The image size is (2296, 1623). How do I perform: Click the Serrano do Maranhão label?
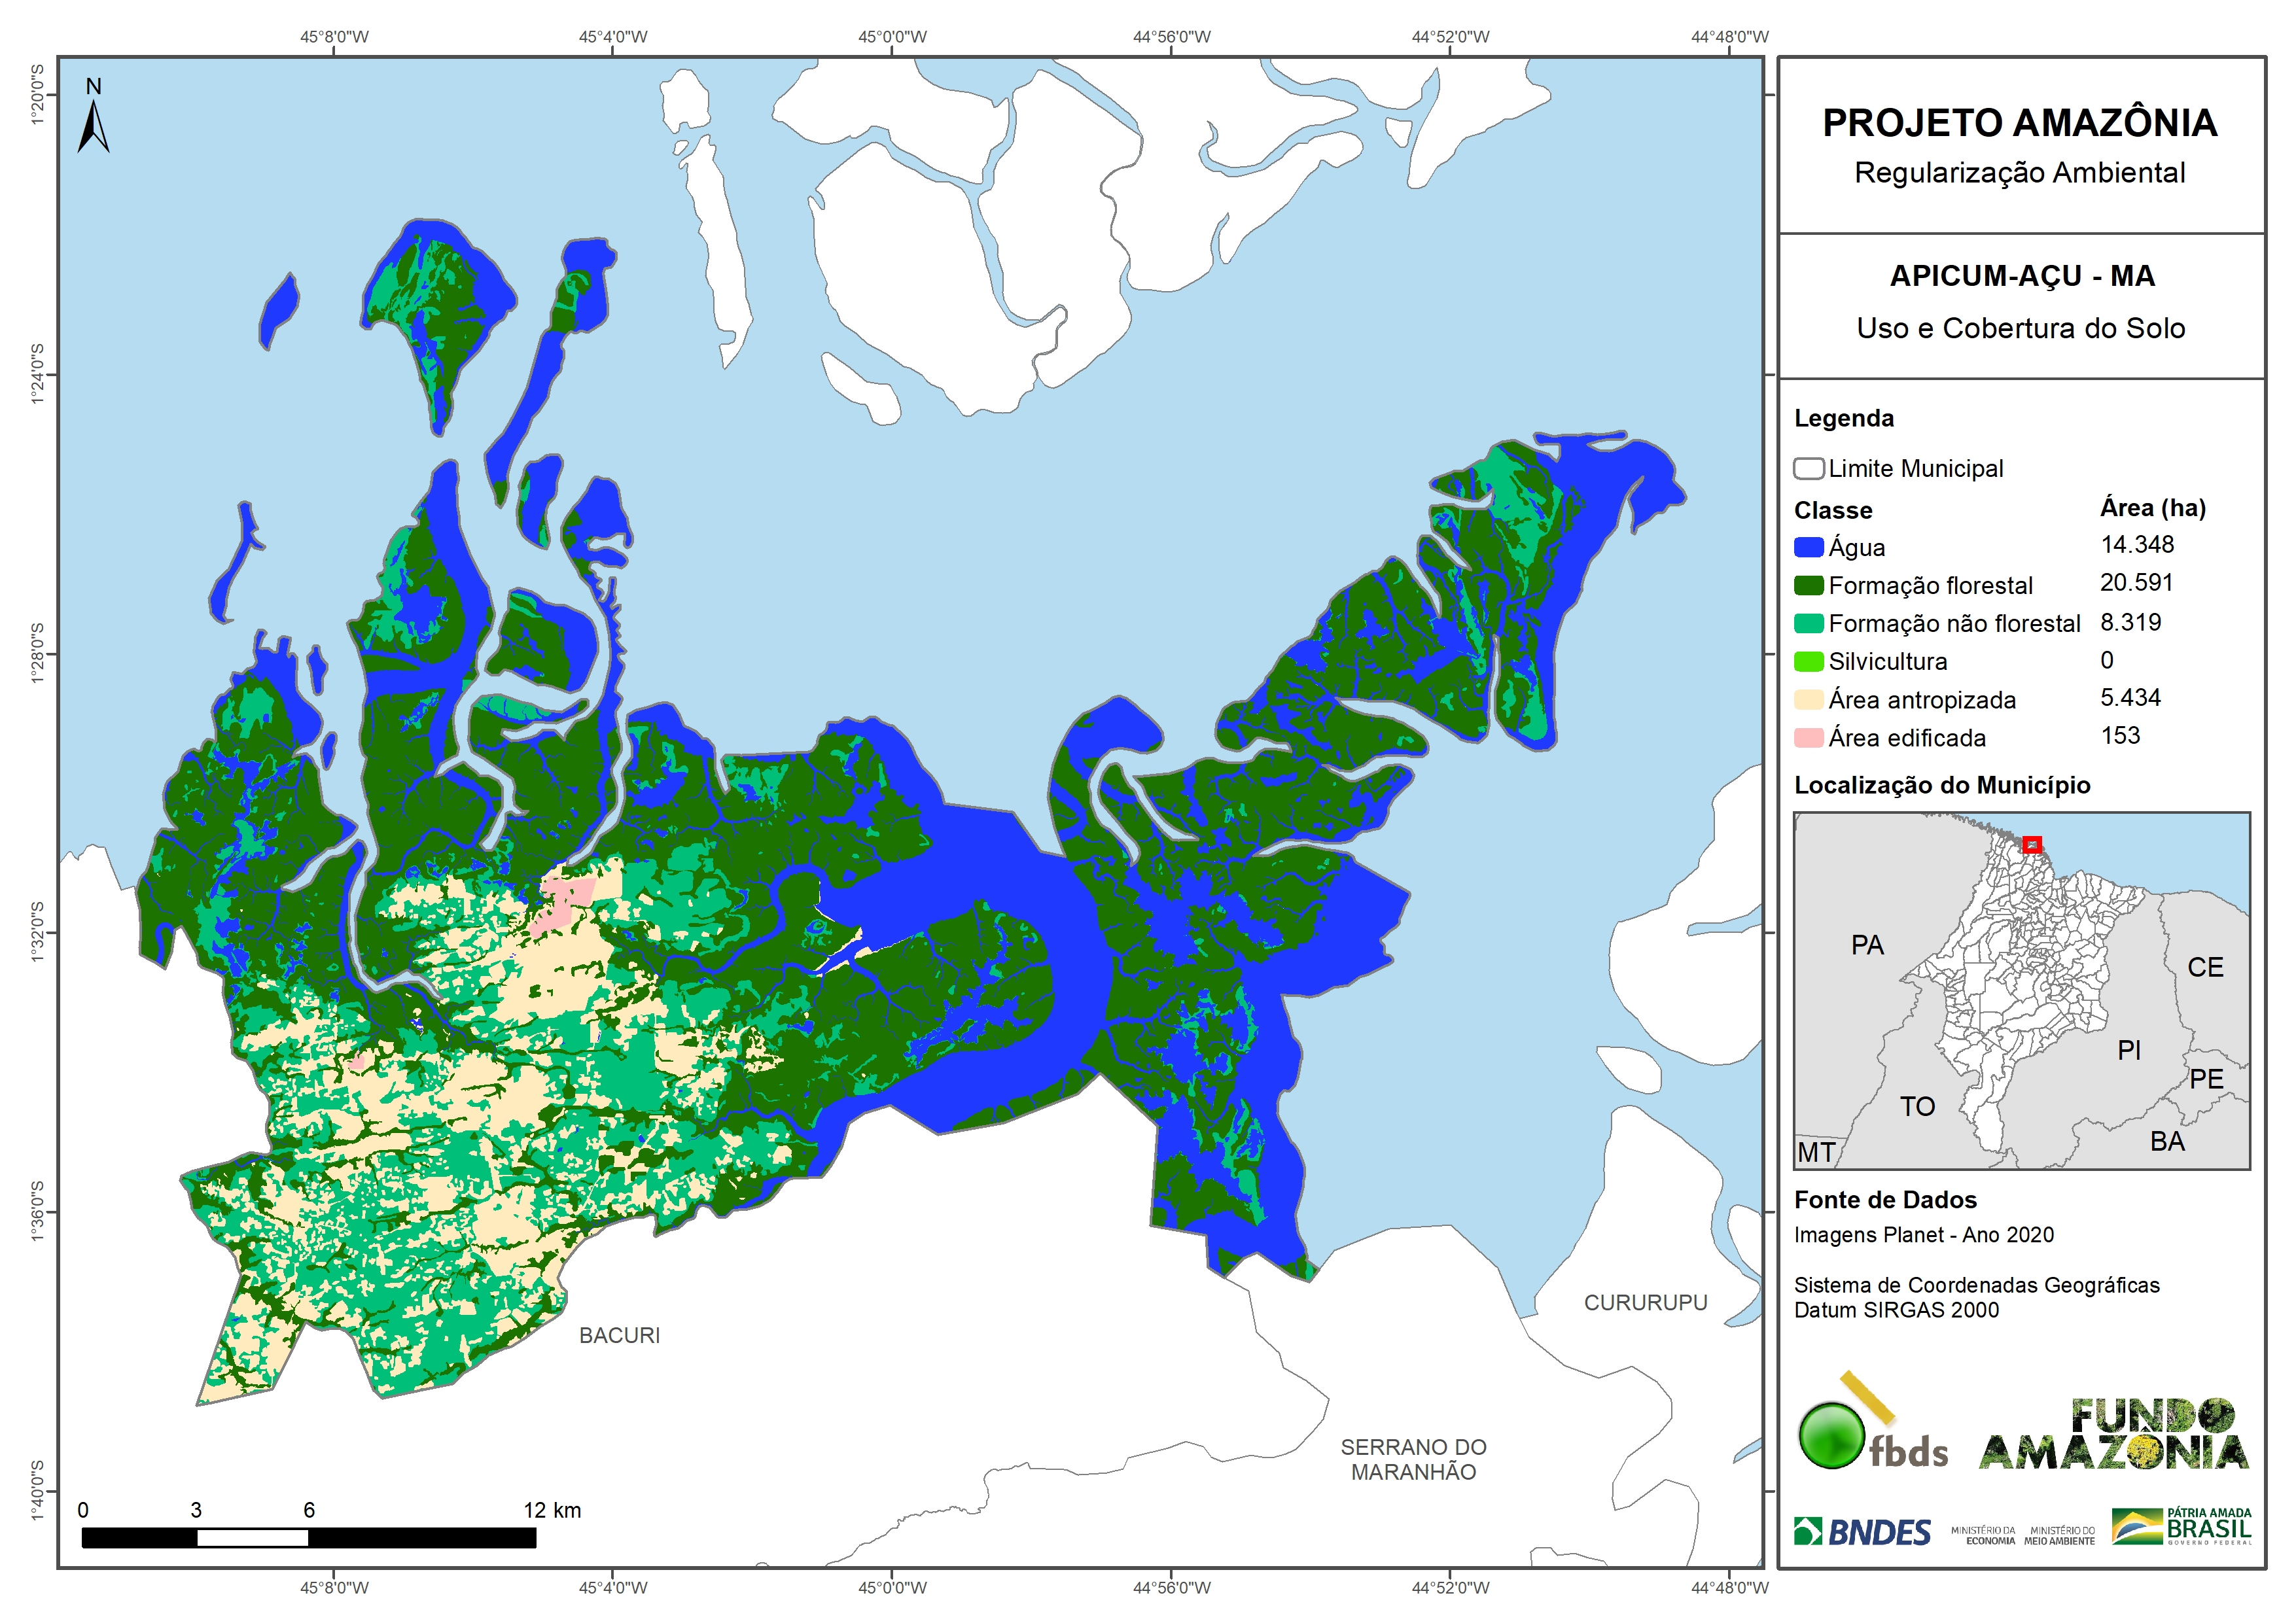(1413, 1459)
